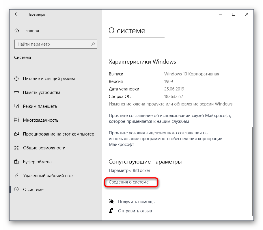Click the version value 1909
This screenshot has width=263, height=230.
point(168,81)
